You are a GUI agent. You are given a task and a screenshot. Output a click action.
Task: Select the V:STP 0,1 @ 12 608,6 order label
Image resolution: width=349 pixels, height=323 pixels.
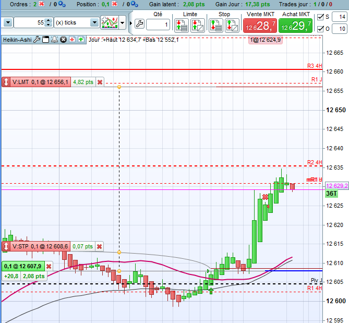40,246
